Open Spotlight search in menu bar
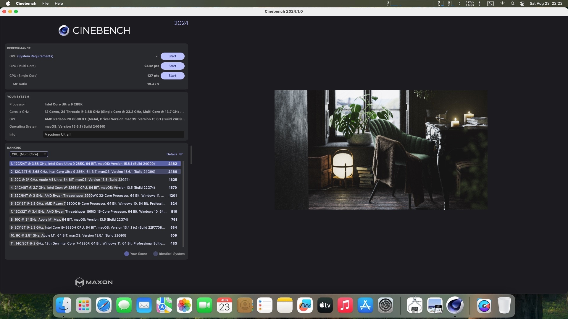568x319 pixels. point(513,4)
